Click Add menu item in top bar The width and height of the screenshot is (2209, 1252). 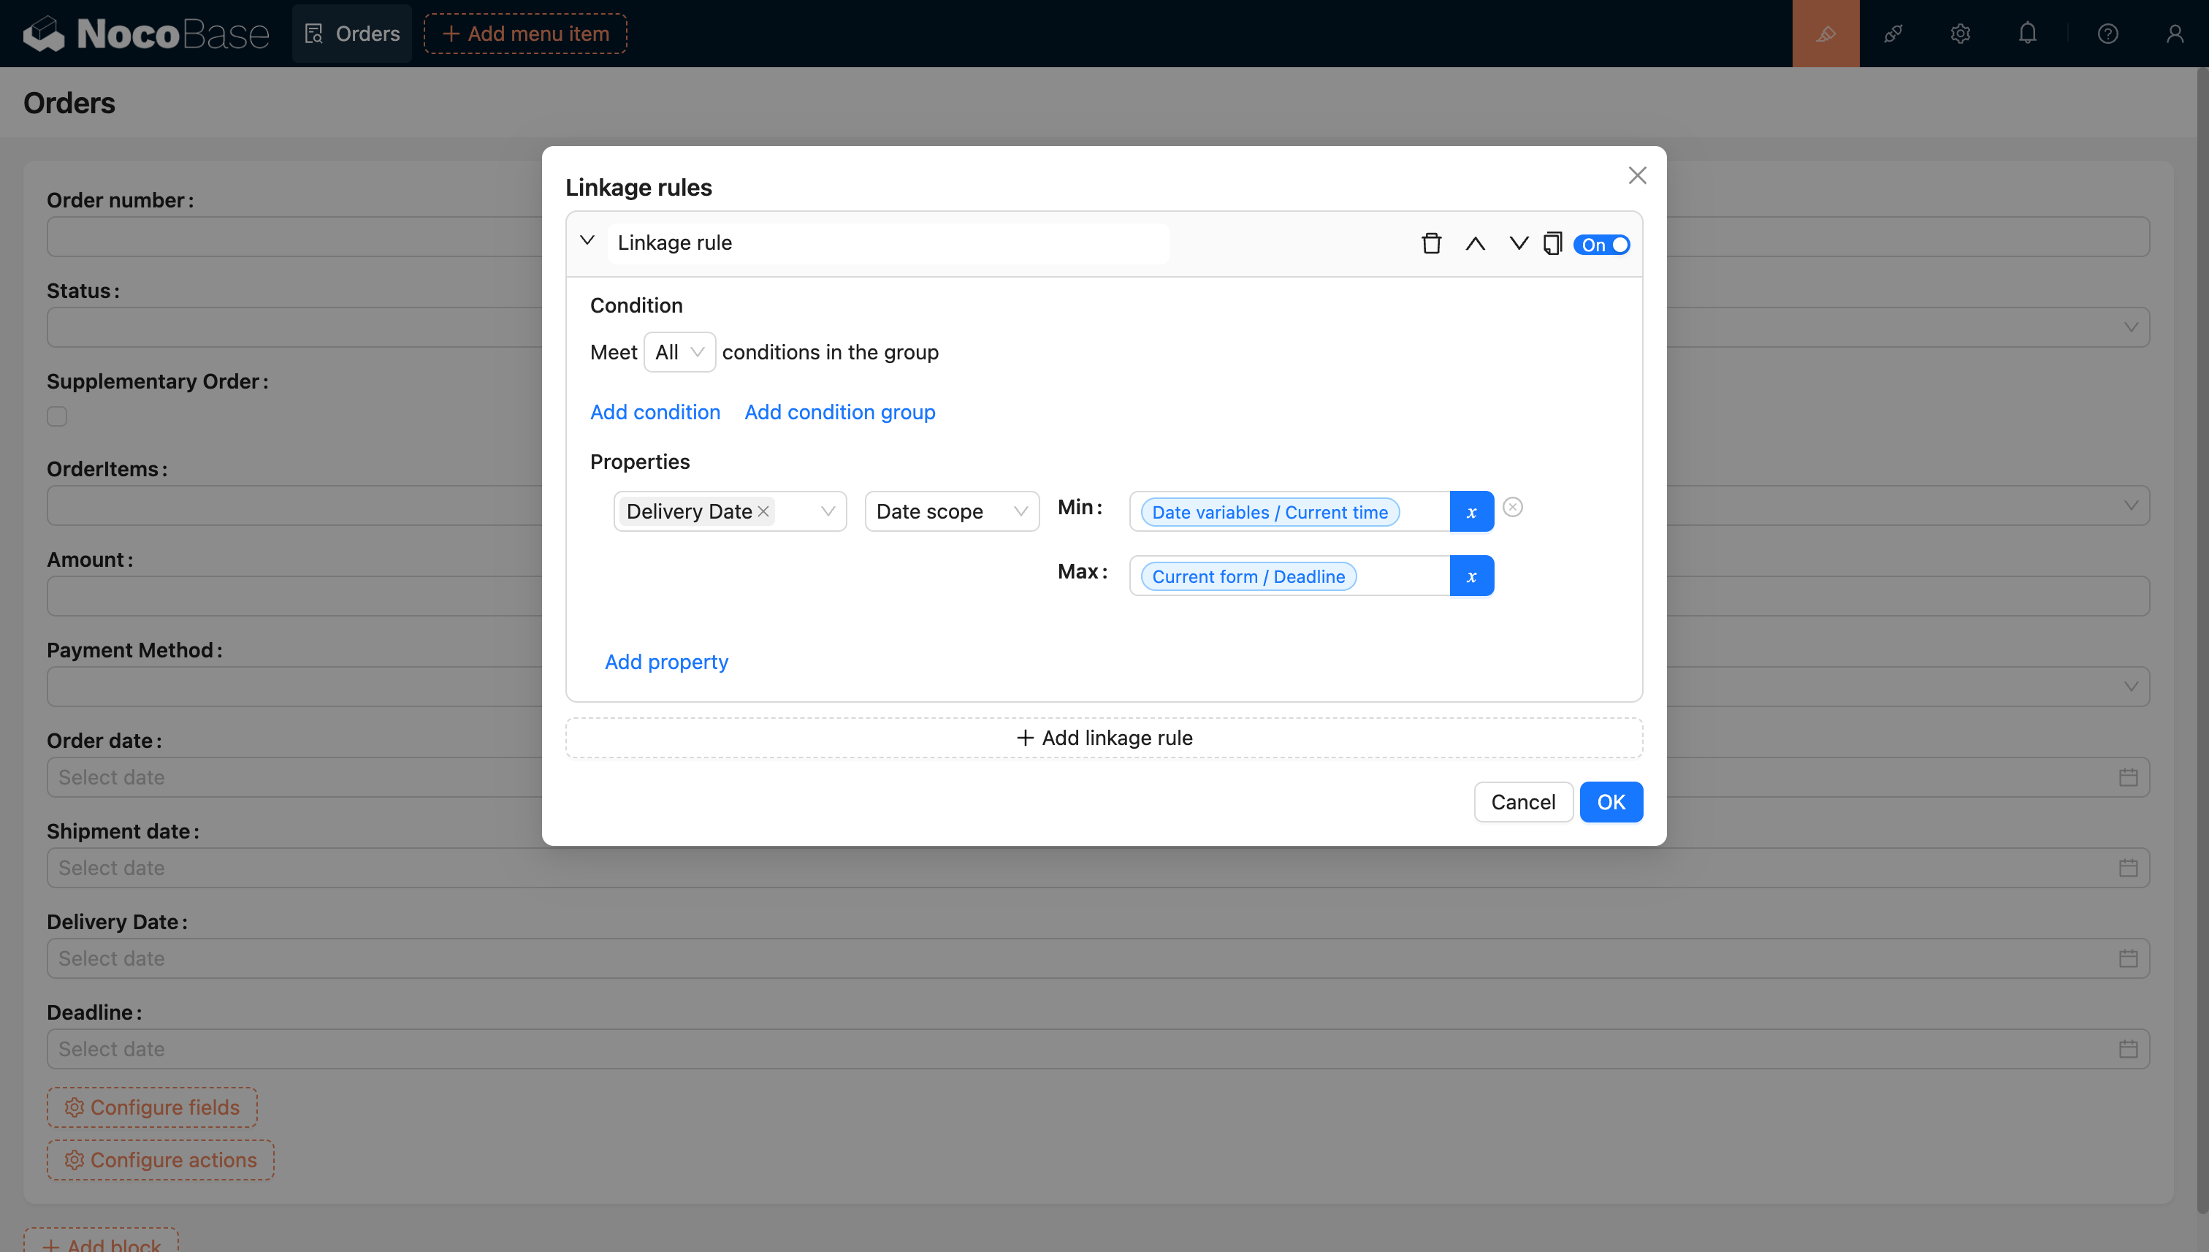click(525, 34)
